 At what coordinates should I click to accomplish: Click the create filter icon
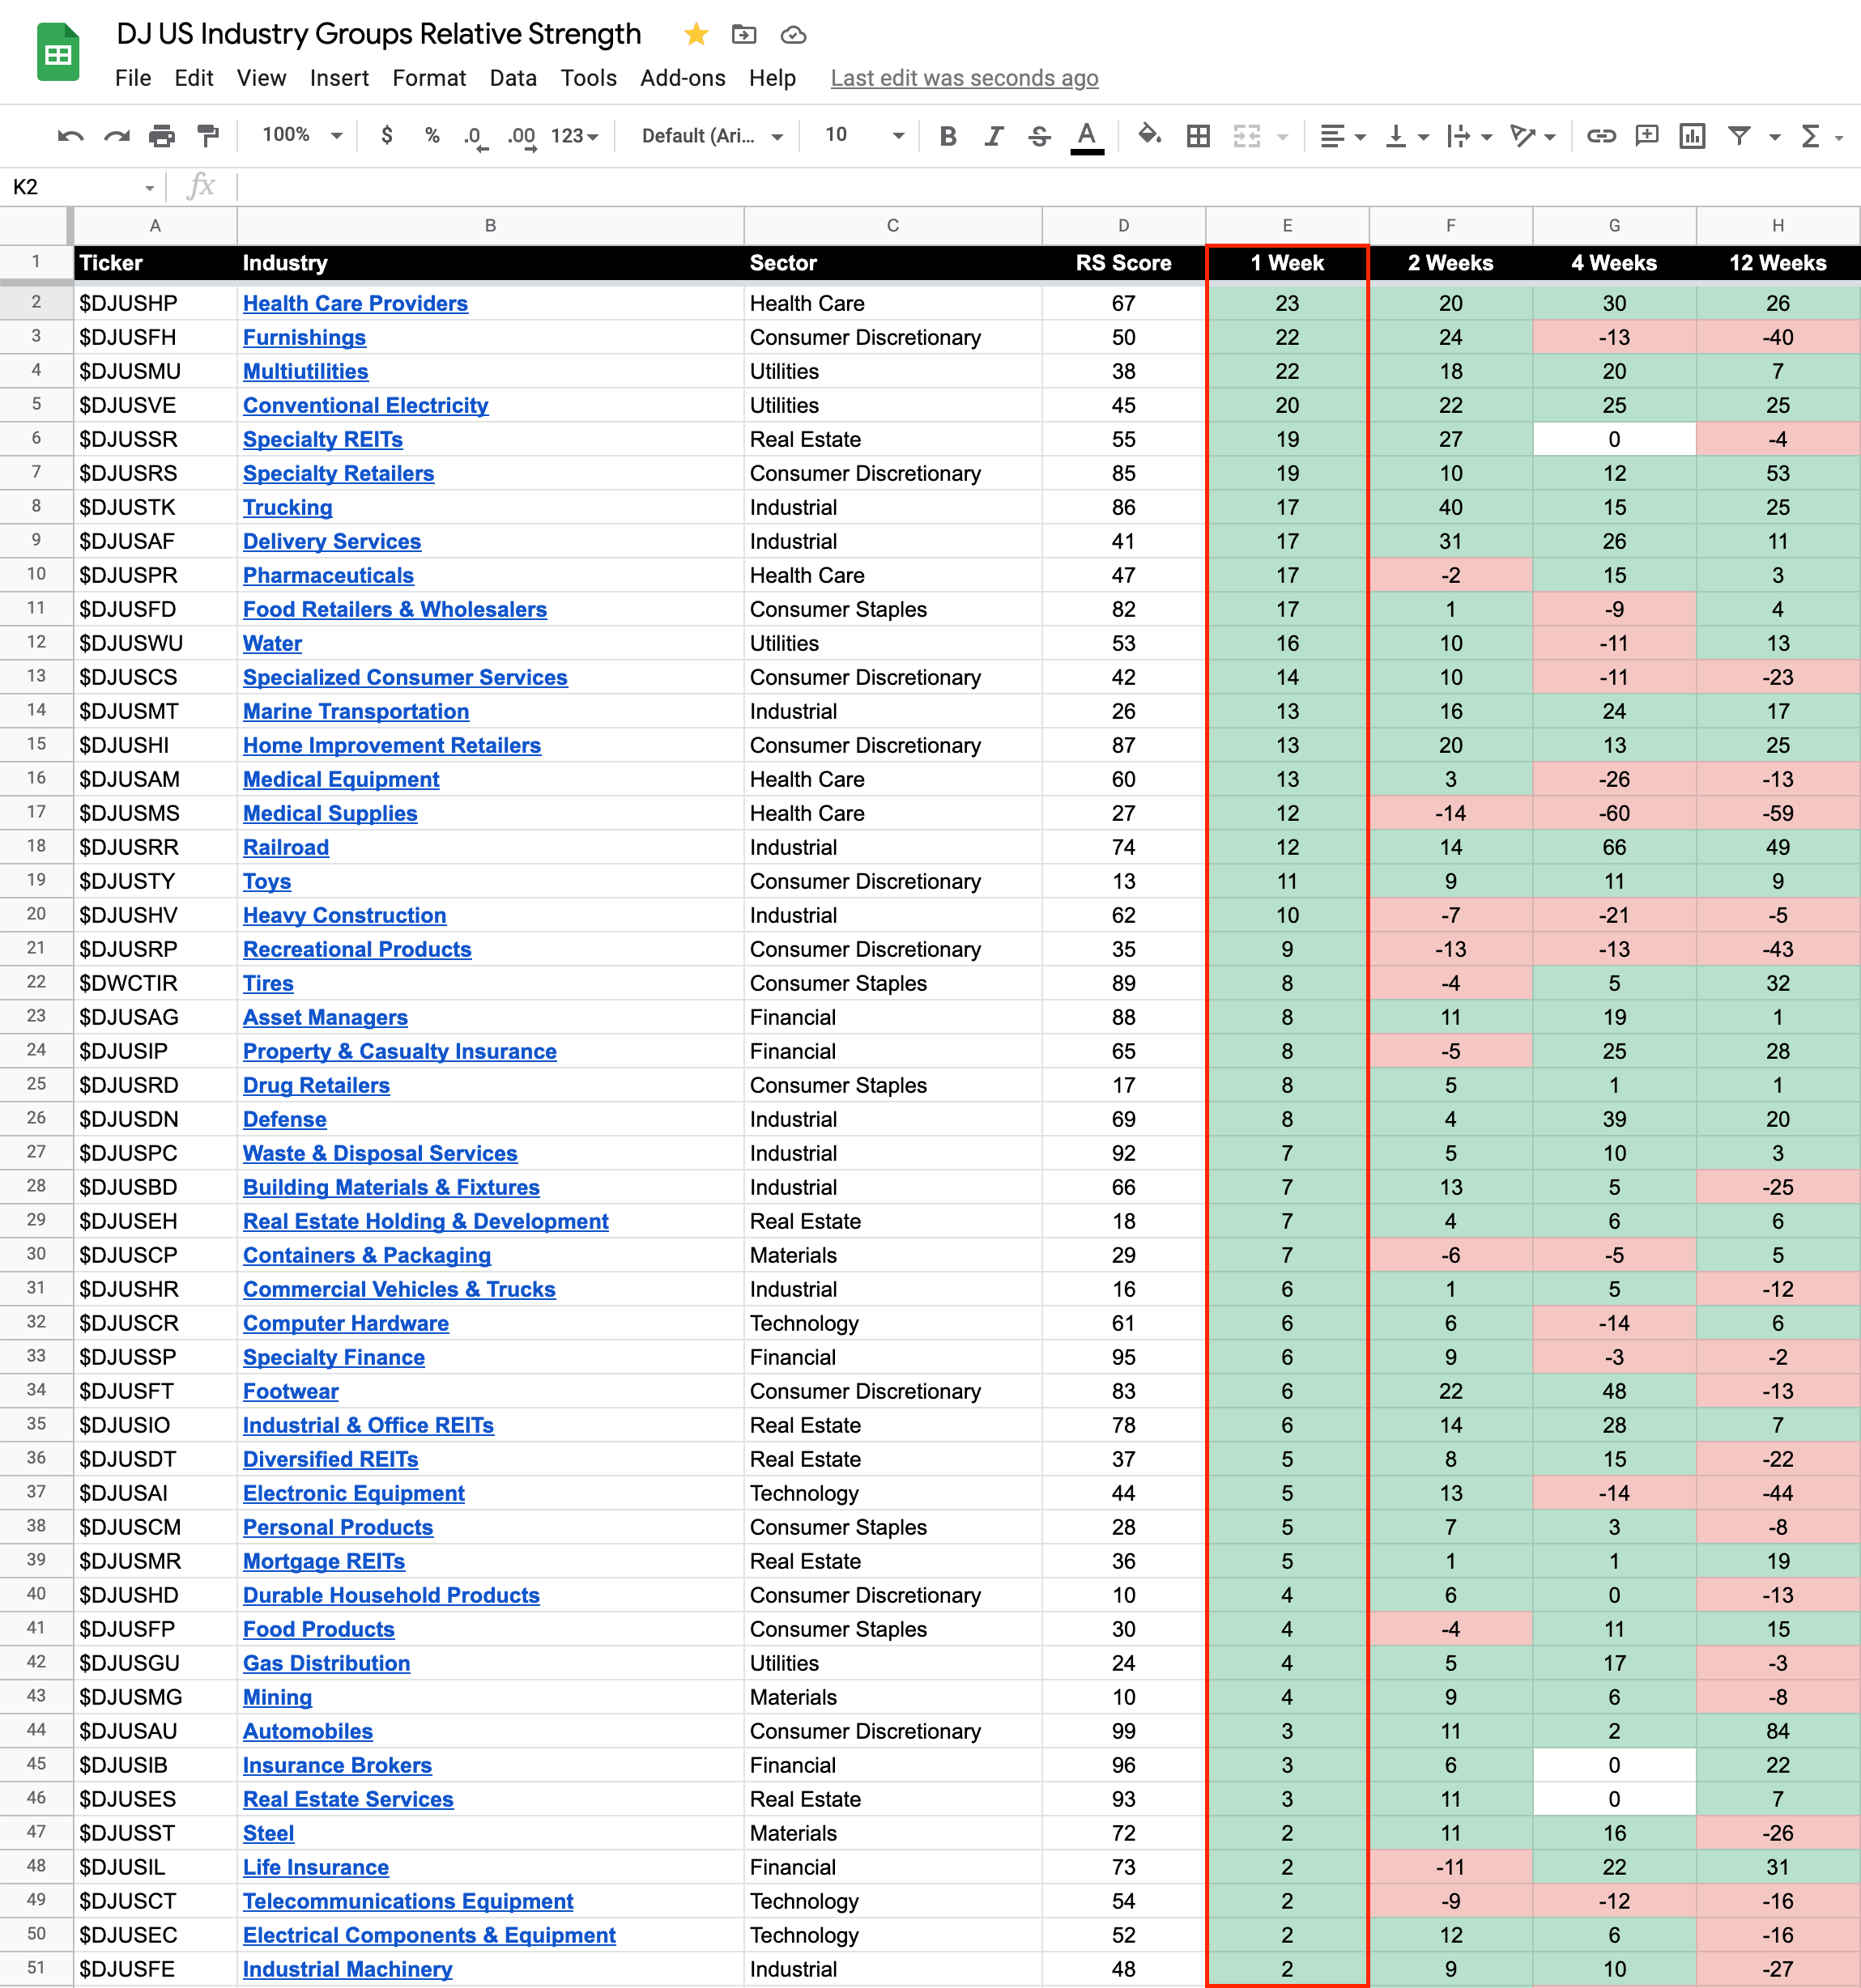tap(1739, 136)
